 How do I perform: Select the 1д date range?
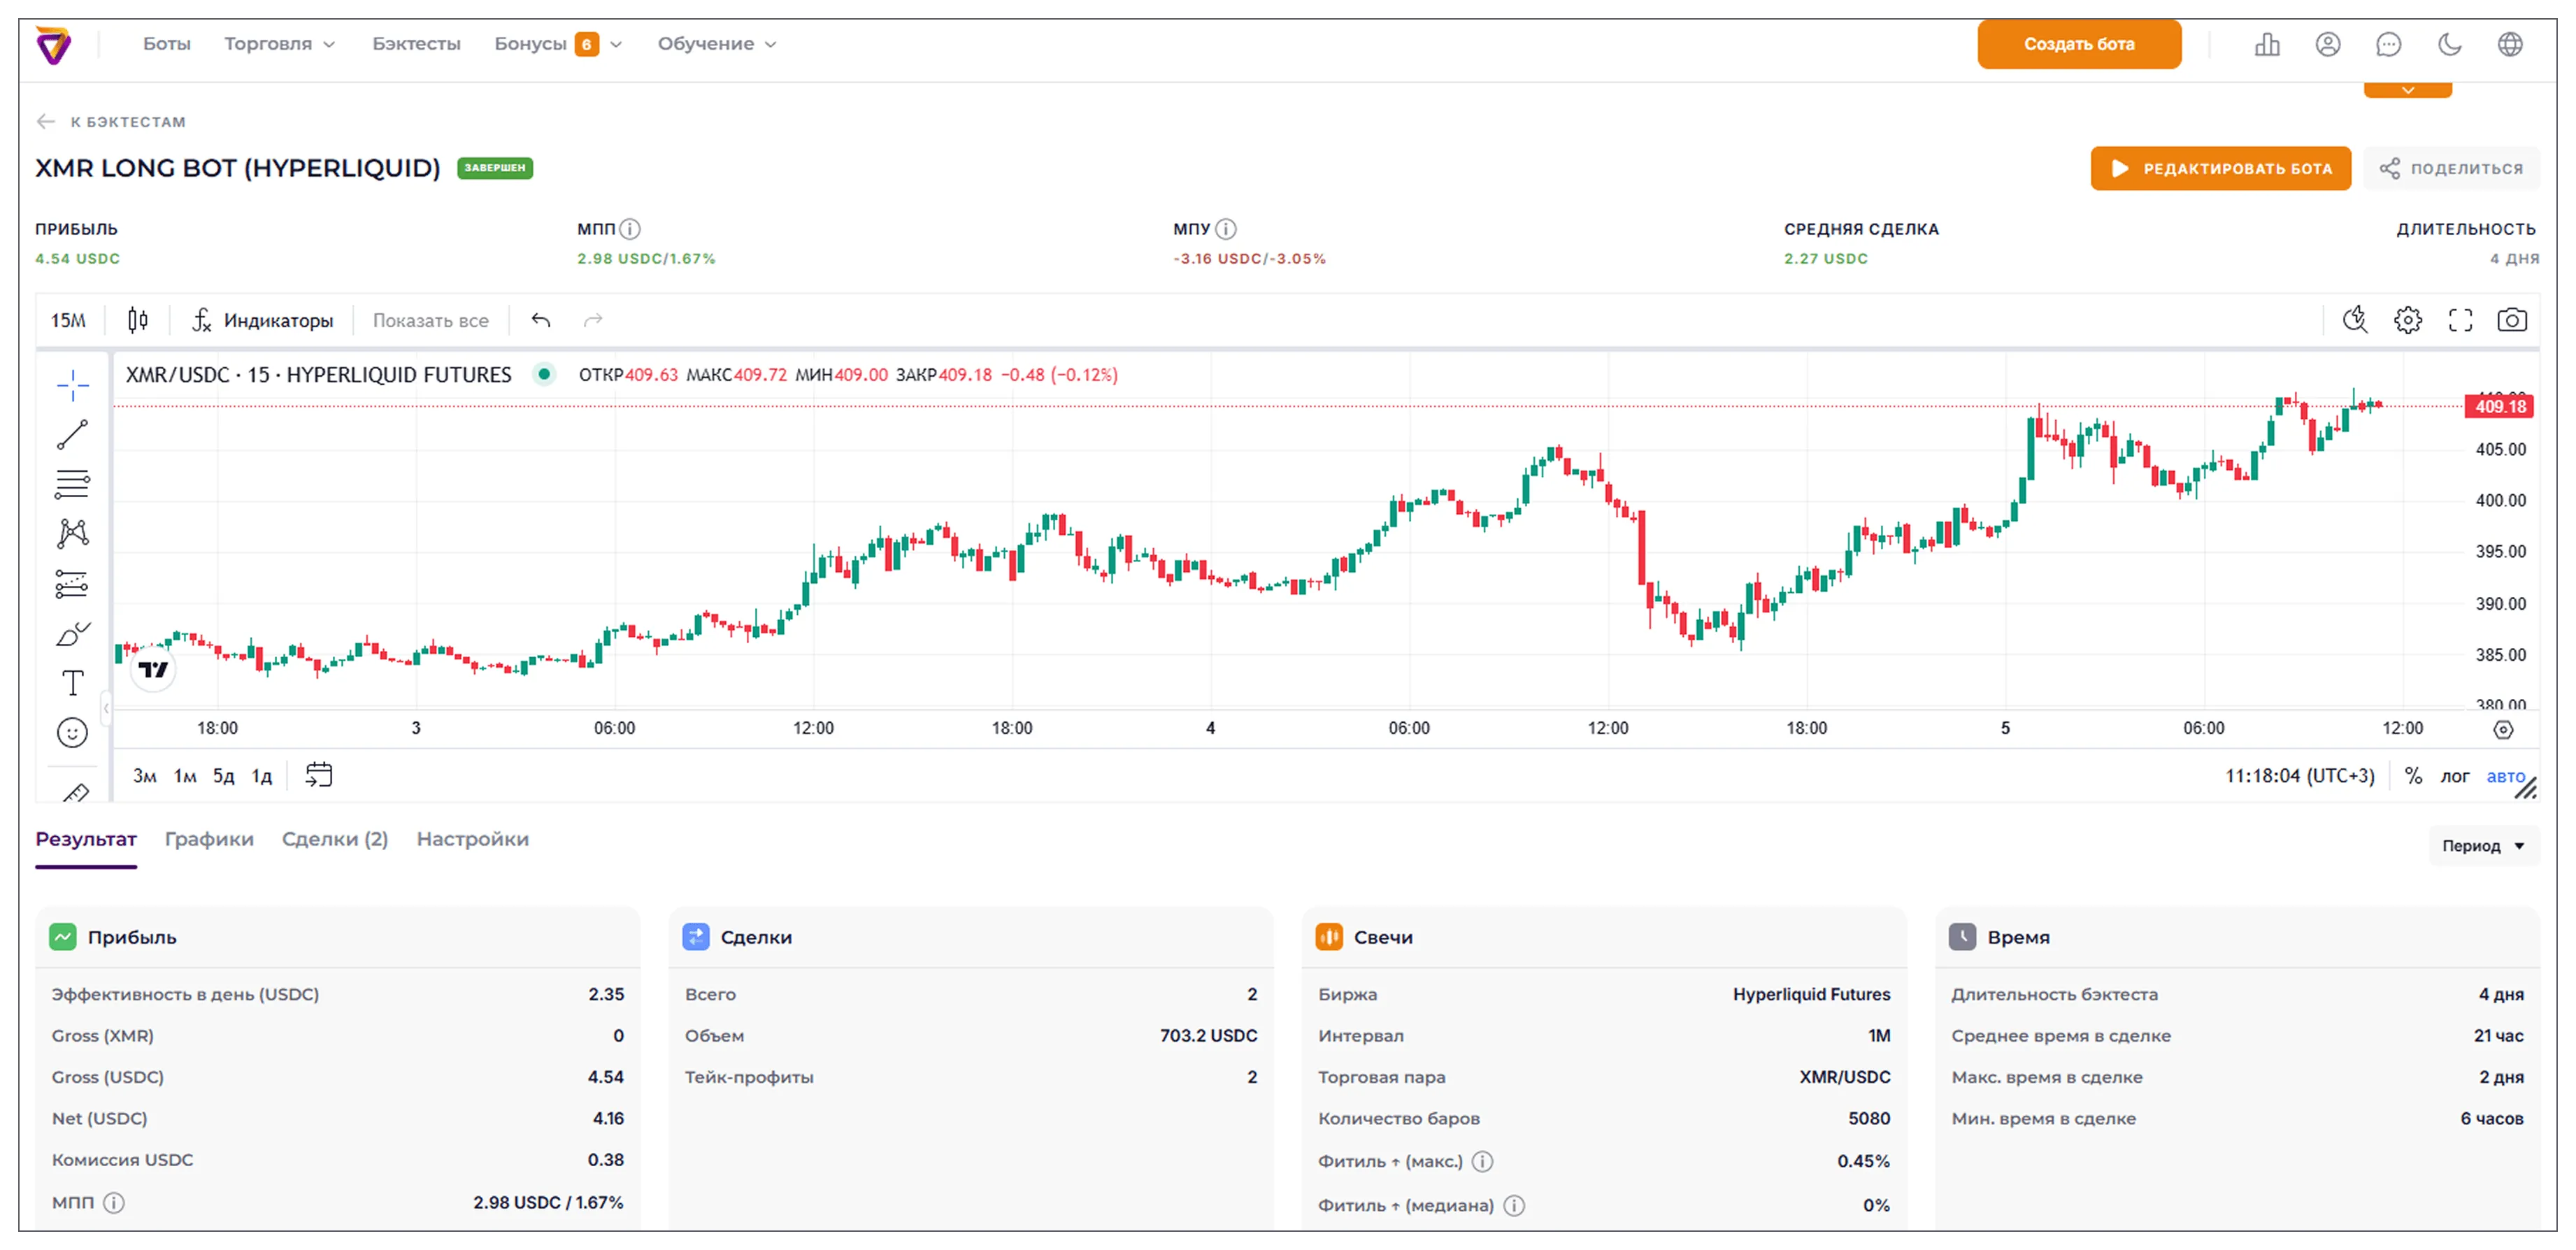pos(262,776)
